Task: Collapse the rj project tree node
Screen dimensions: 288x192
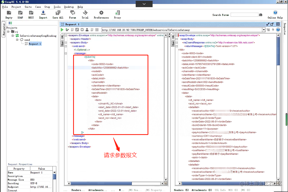Action: point(8,32)
